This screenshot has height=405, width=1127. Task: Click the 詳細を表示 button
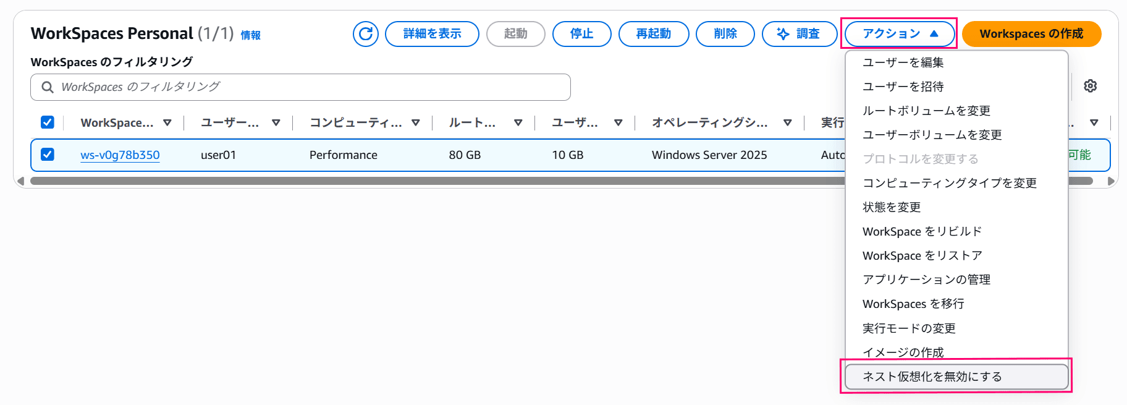click(x=432, y=33)
